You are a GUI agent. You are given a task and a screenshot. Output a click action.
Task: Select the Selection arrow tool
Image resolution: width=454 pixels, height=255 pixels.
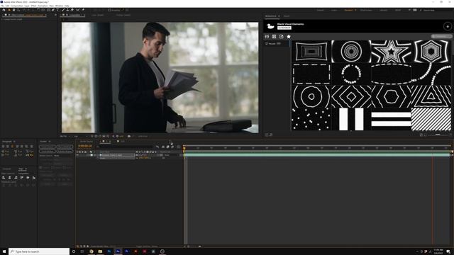9,10
